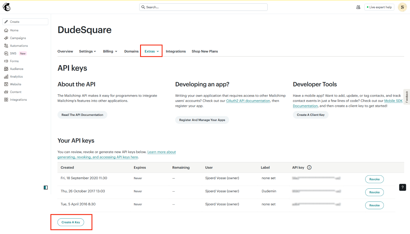Click the Content icon in sidebar

click(x=6, y=92)
